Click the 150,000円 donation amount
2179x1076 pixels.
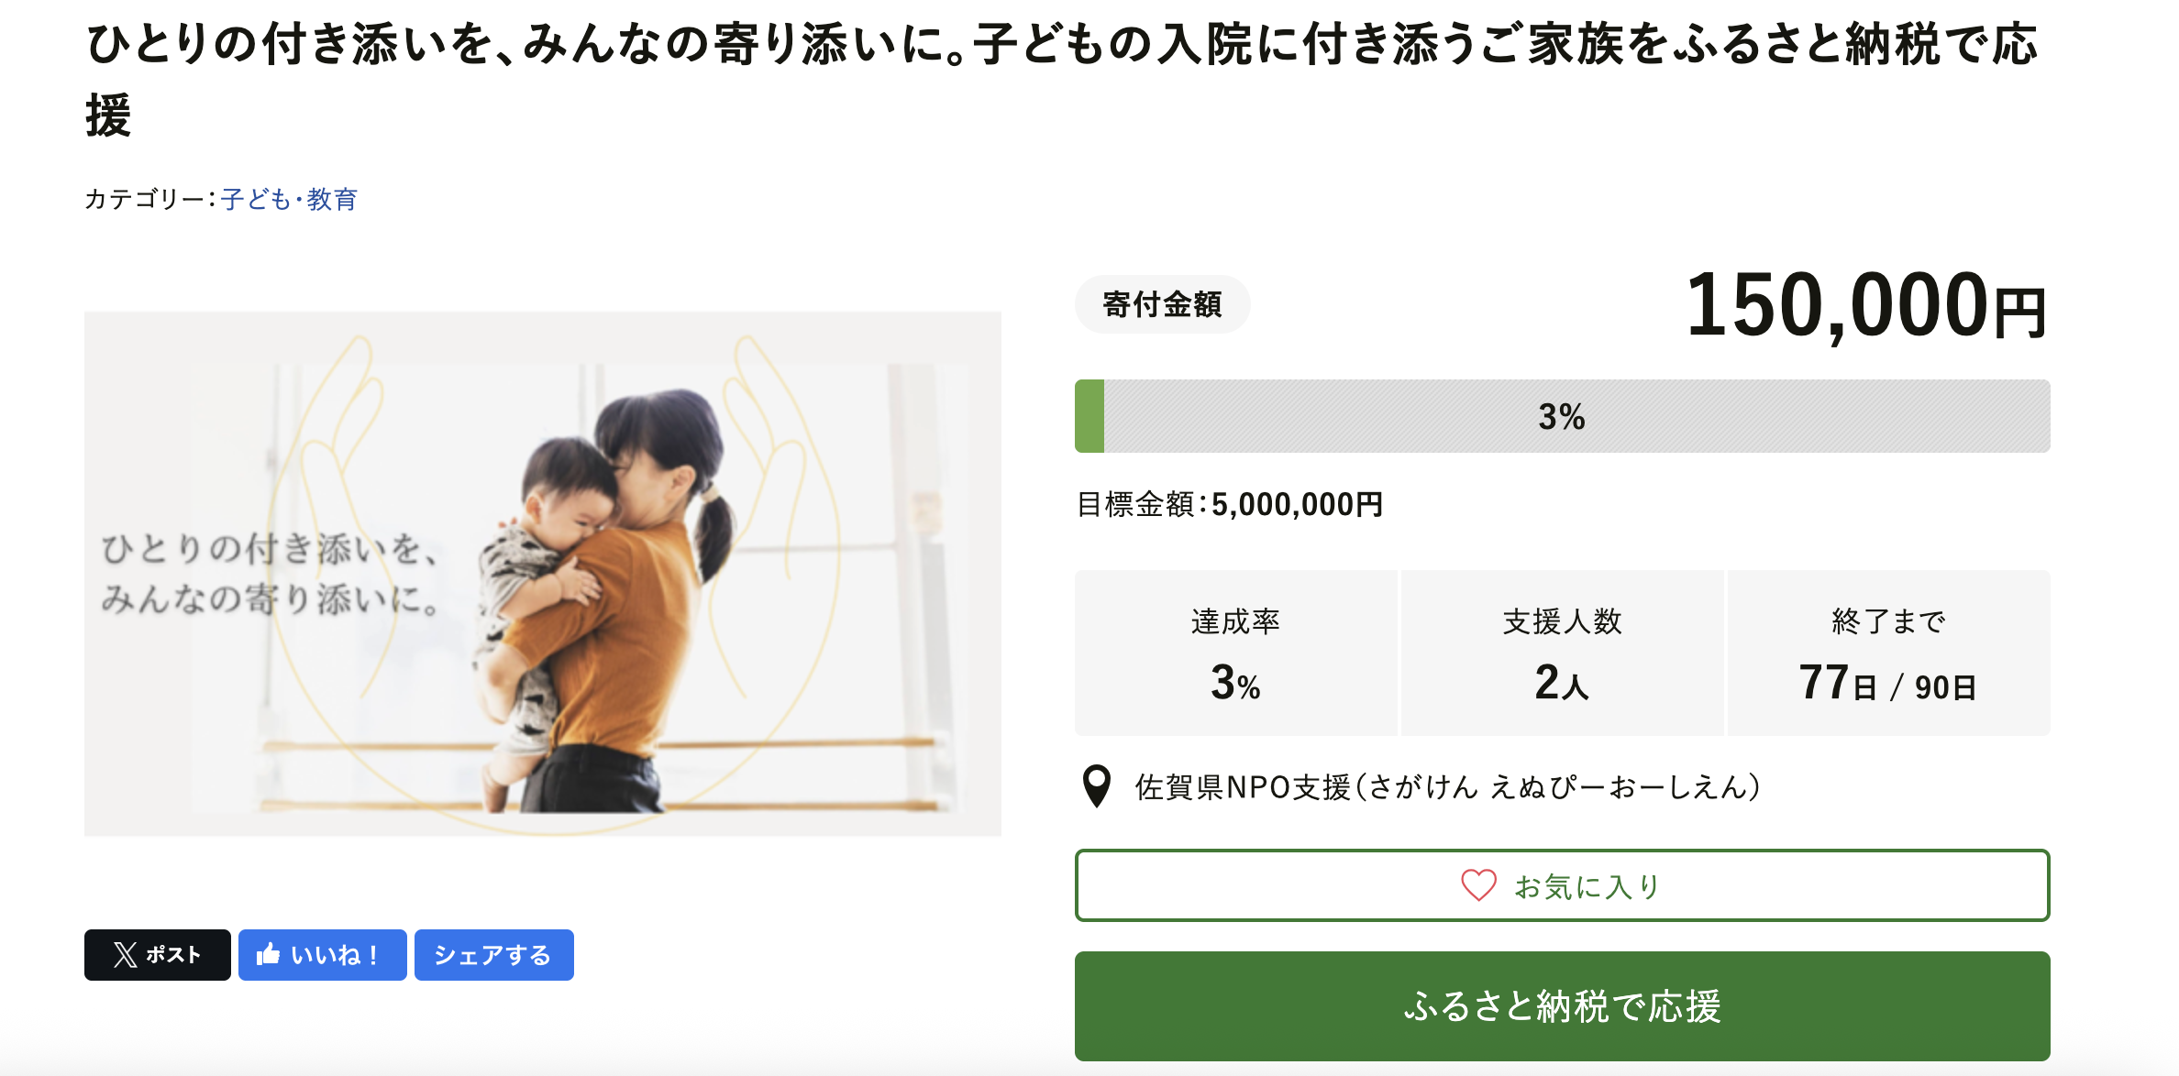[1865, 306]
